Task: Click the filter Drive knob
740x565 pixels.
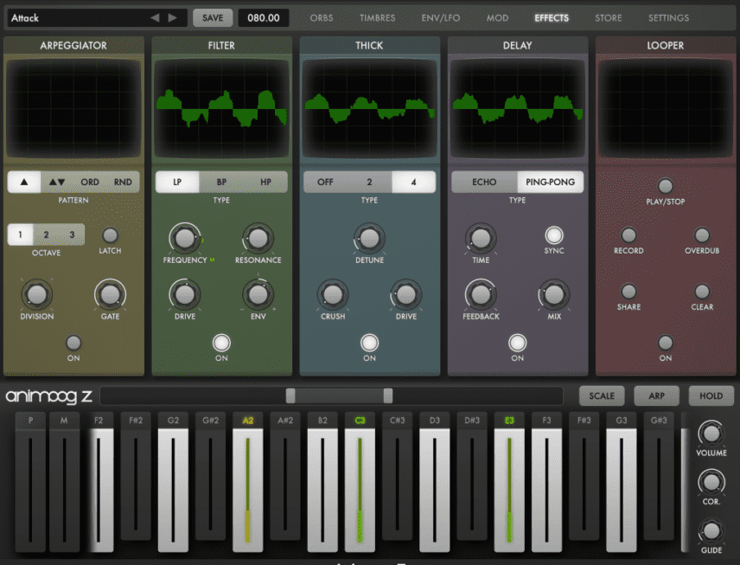Action: [185, 295]
